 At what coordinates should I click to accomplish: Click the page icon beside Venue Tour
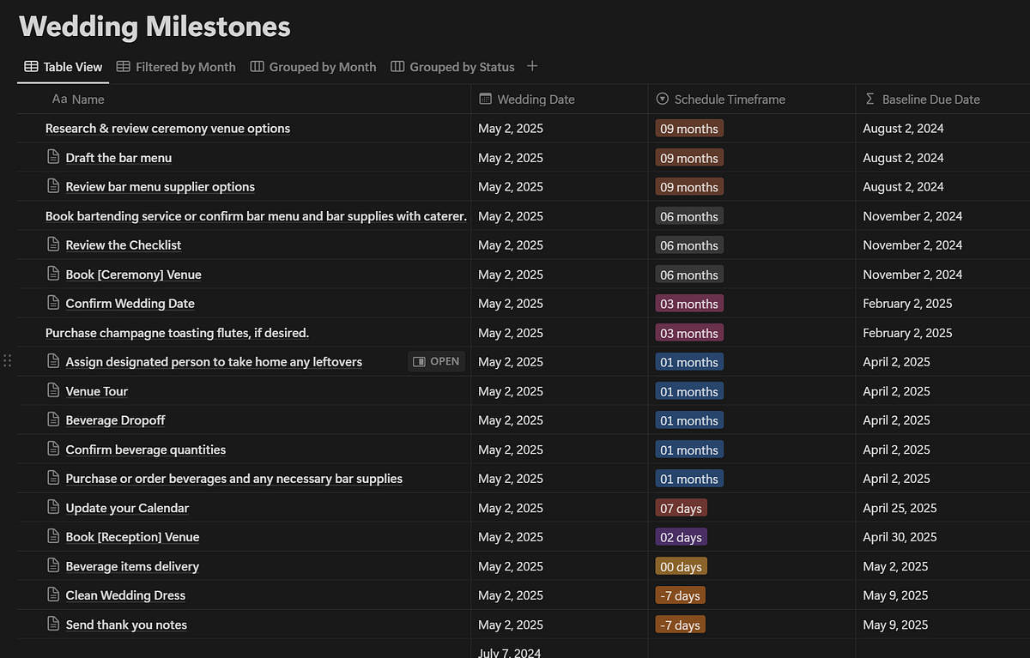click(53, 390)
